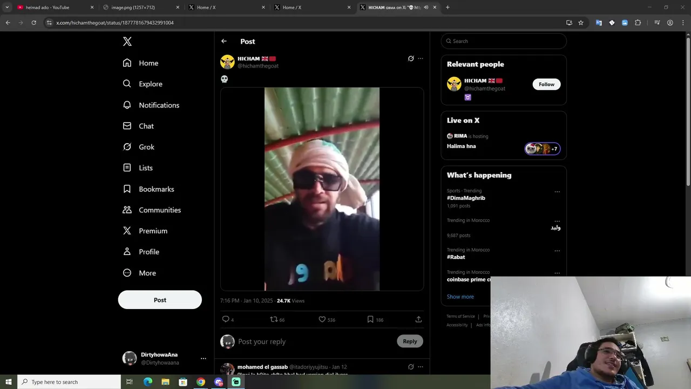Click the install app icon in address bar
Viewport: 691px width, 389px height.
[x=569, y=23]
